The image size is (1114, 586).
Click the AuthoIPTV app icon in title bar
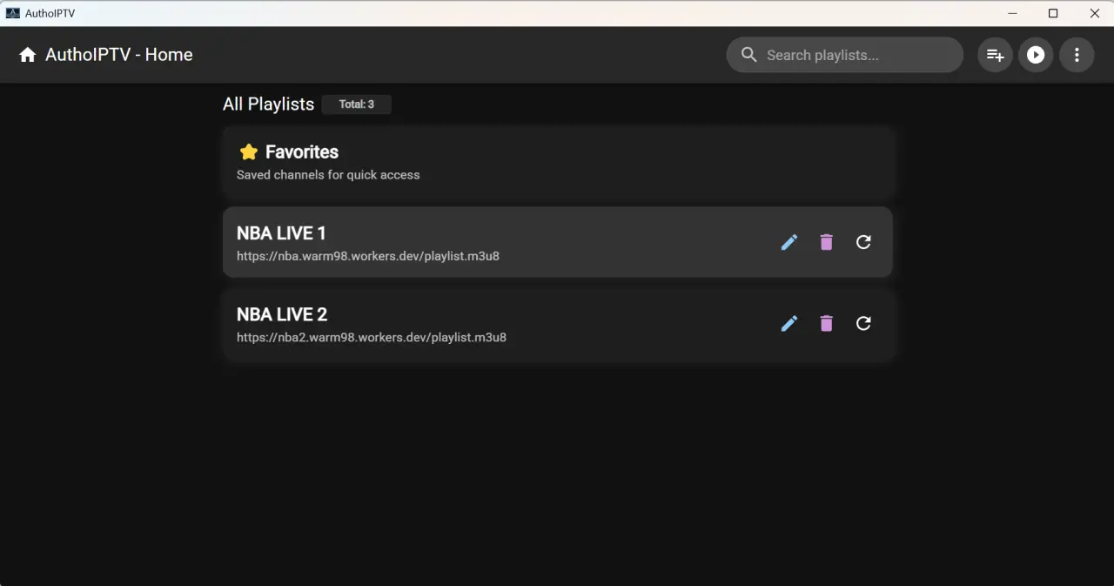pyautogui.click(x=12, y=13)
